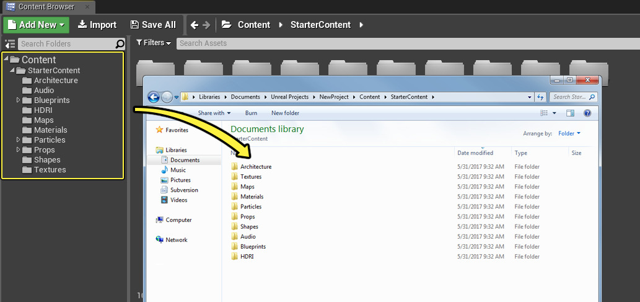Screen dimensions: 640x302
Task: Open the Arrange by Folder dropdown
Action: click(x=569, y=133)
